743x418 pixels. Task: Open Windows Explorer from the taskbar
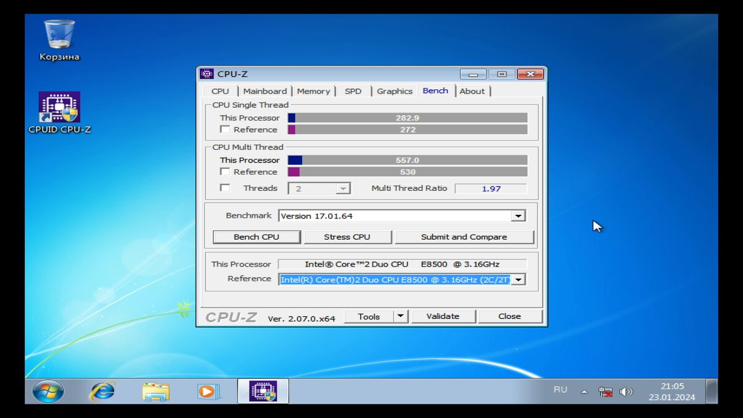point(155,391)
